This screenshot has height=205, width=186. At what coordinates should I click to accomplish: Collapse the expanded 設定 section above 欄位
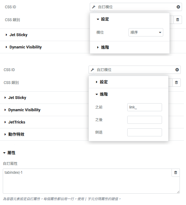(x=103, y=19)
